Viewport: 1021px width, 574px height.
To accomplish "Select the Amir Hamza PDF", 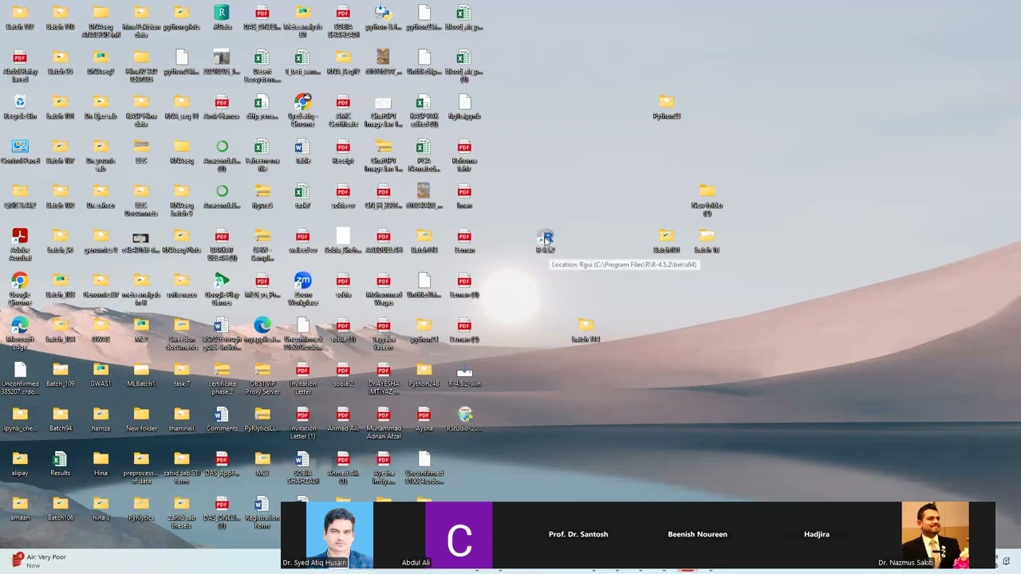I will pyautogui.click(x=222, y=107).
